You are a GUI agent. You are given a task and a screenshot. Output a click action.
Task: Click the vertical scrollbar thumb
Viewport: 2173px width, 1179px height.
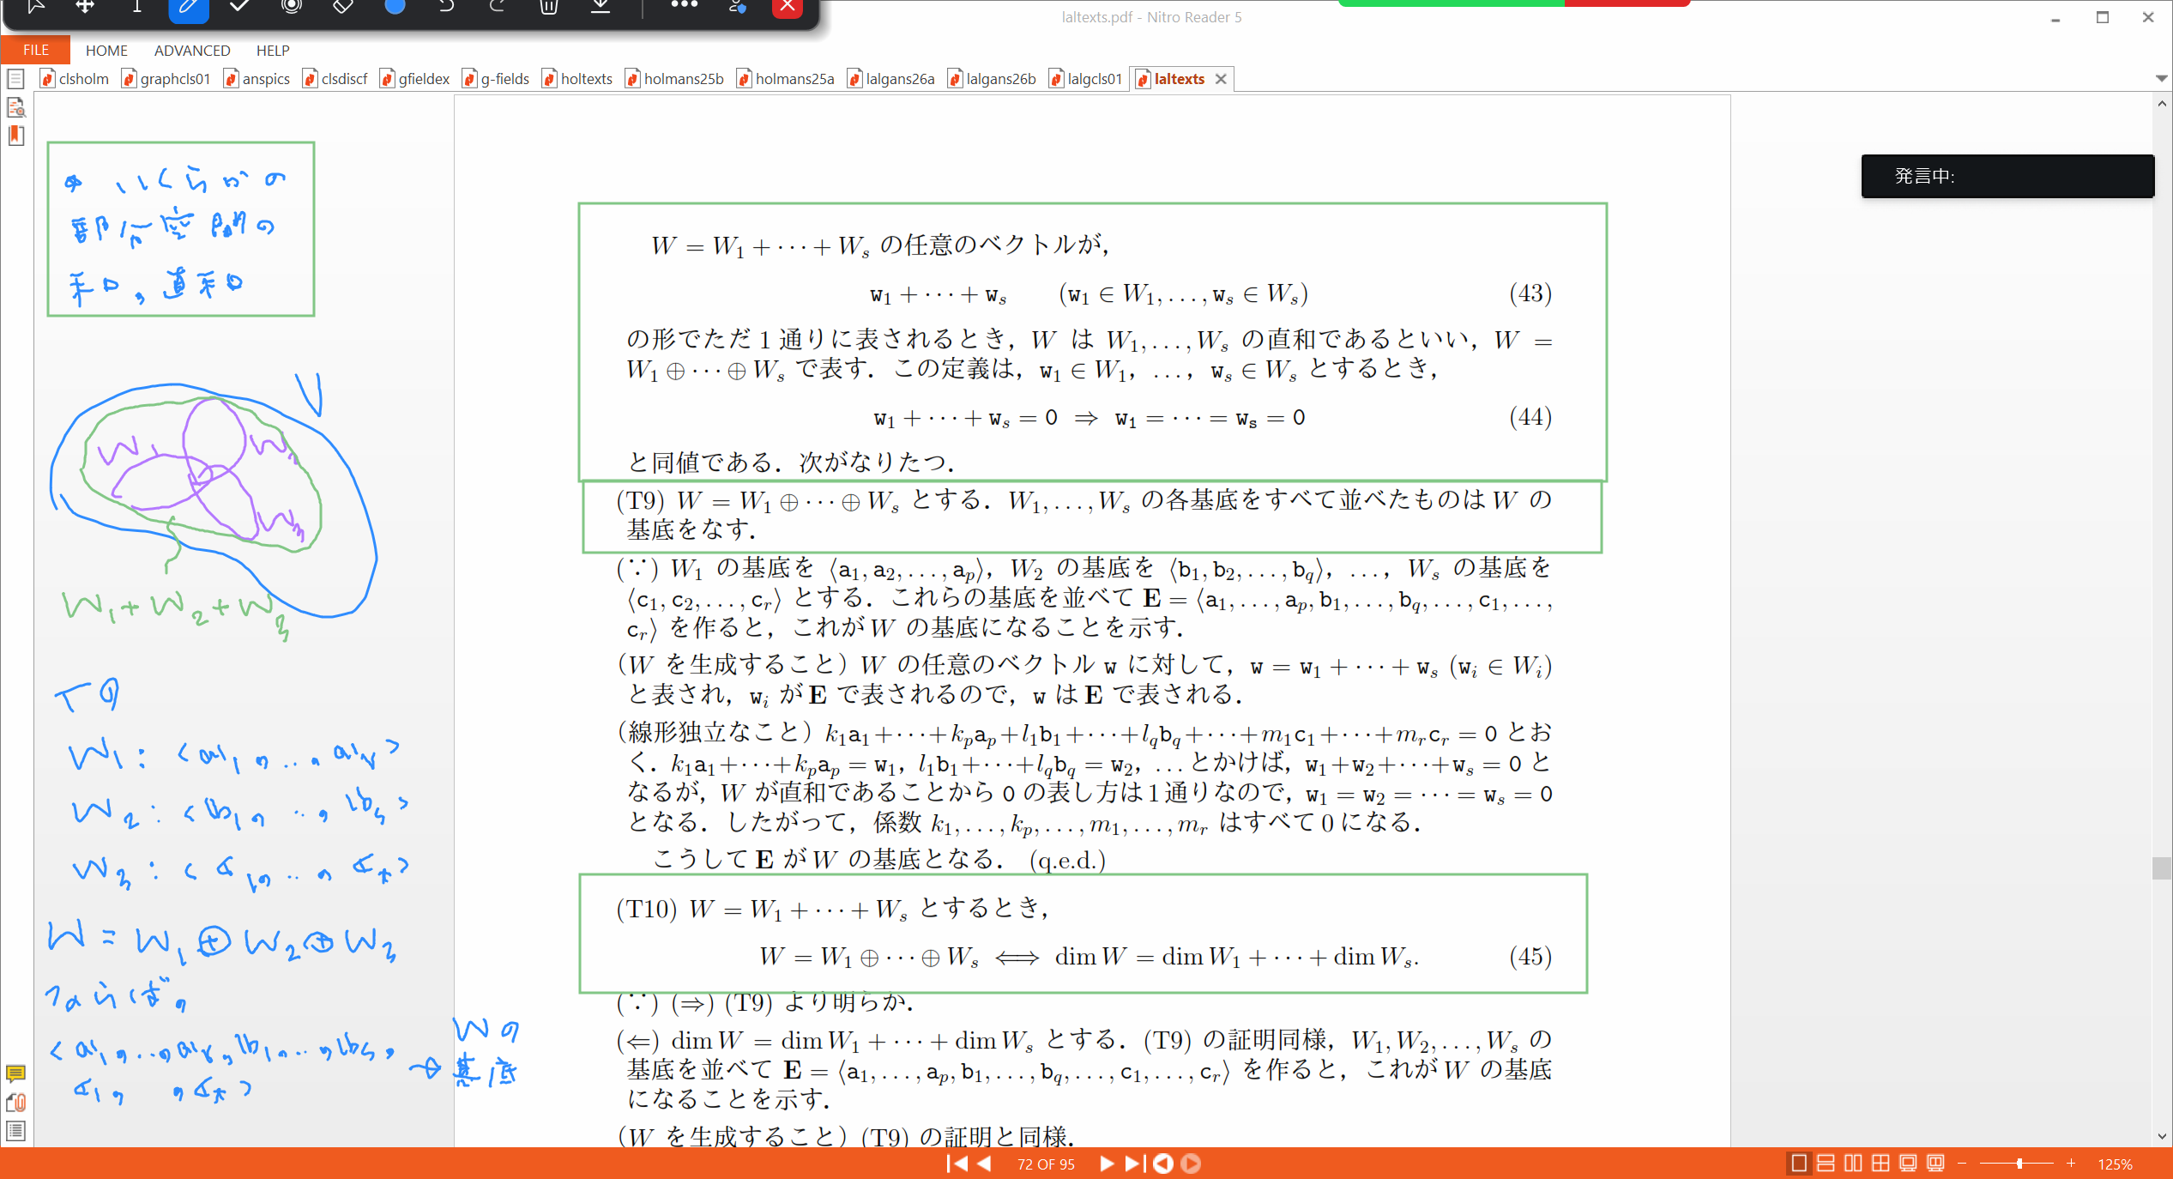point(2161,868)
